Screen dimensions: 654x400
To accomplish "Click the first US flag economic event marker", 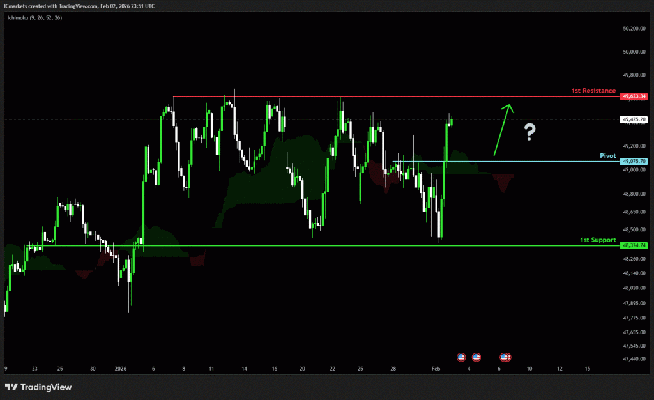I will click(461, 357).
